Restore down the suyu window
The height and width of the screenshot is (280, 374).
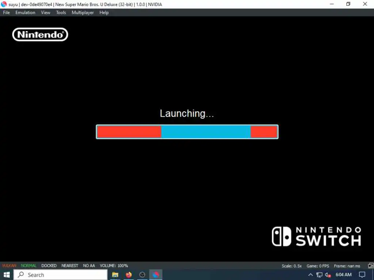click(348, 4)
